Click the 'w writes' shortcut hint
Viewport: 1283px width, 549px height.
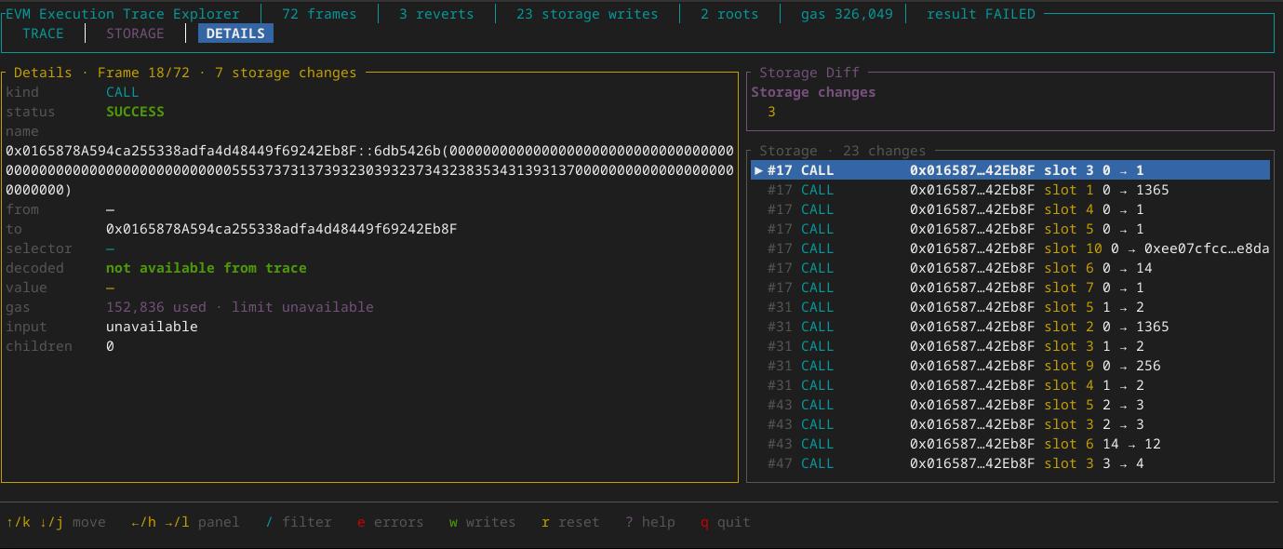pyautogui.click(x=483, y=522)
